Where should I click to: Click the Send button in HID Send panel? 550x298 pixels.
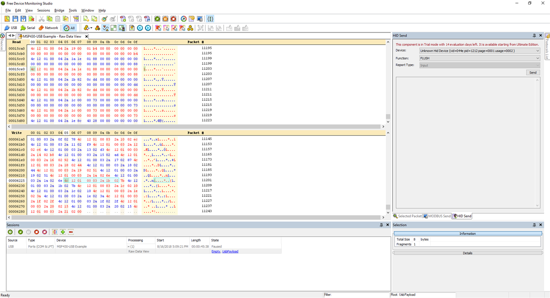tap(533, 72)
